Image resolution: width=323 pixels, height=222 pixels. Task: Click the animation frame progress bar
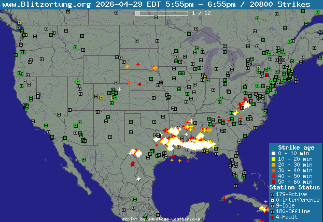pyautogui.click(x=161, y=12)
